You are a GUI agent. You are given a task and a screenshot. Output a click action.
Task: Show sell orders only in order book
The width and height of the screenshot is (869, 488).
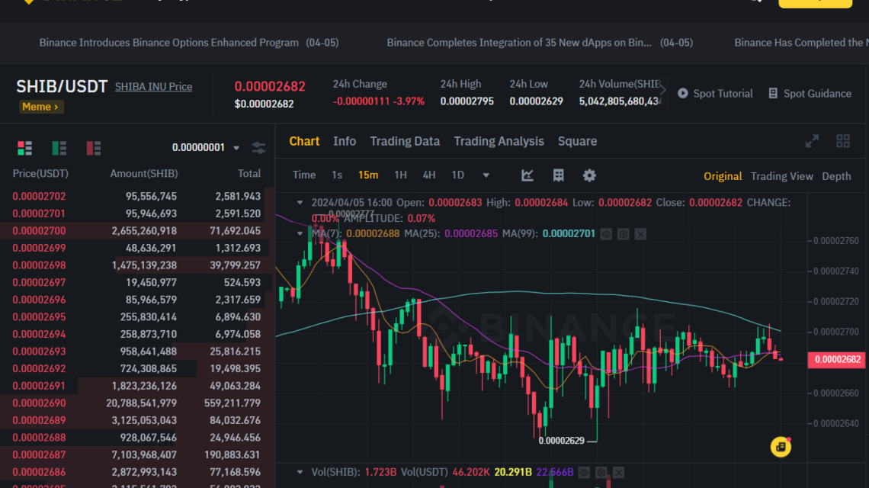tap(94, 148)
